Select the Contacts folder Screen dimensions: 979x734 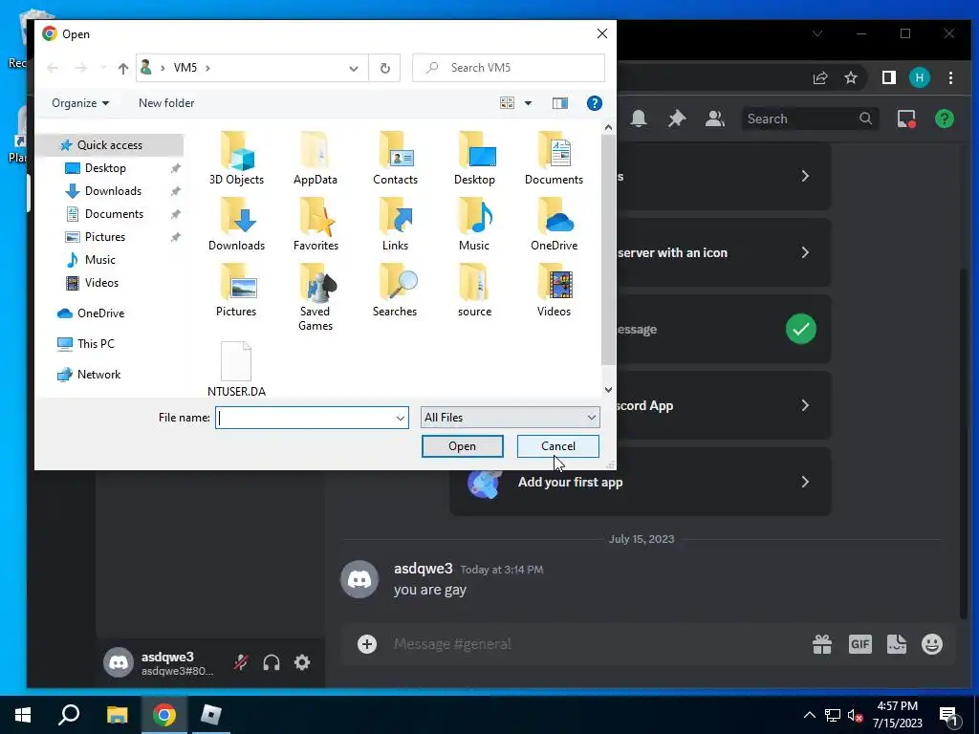point(395,159)
